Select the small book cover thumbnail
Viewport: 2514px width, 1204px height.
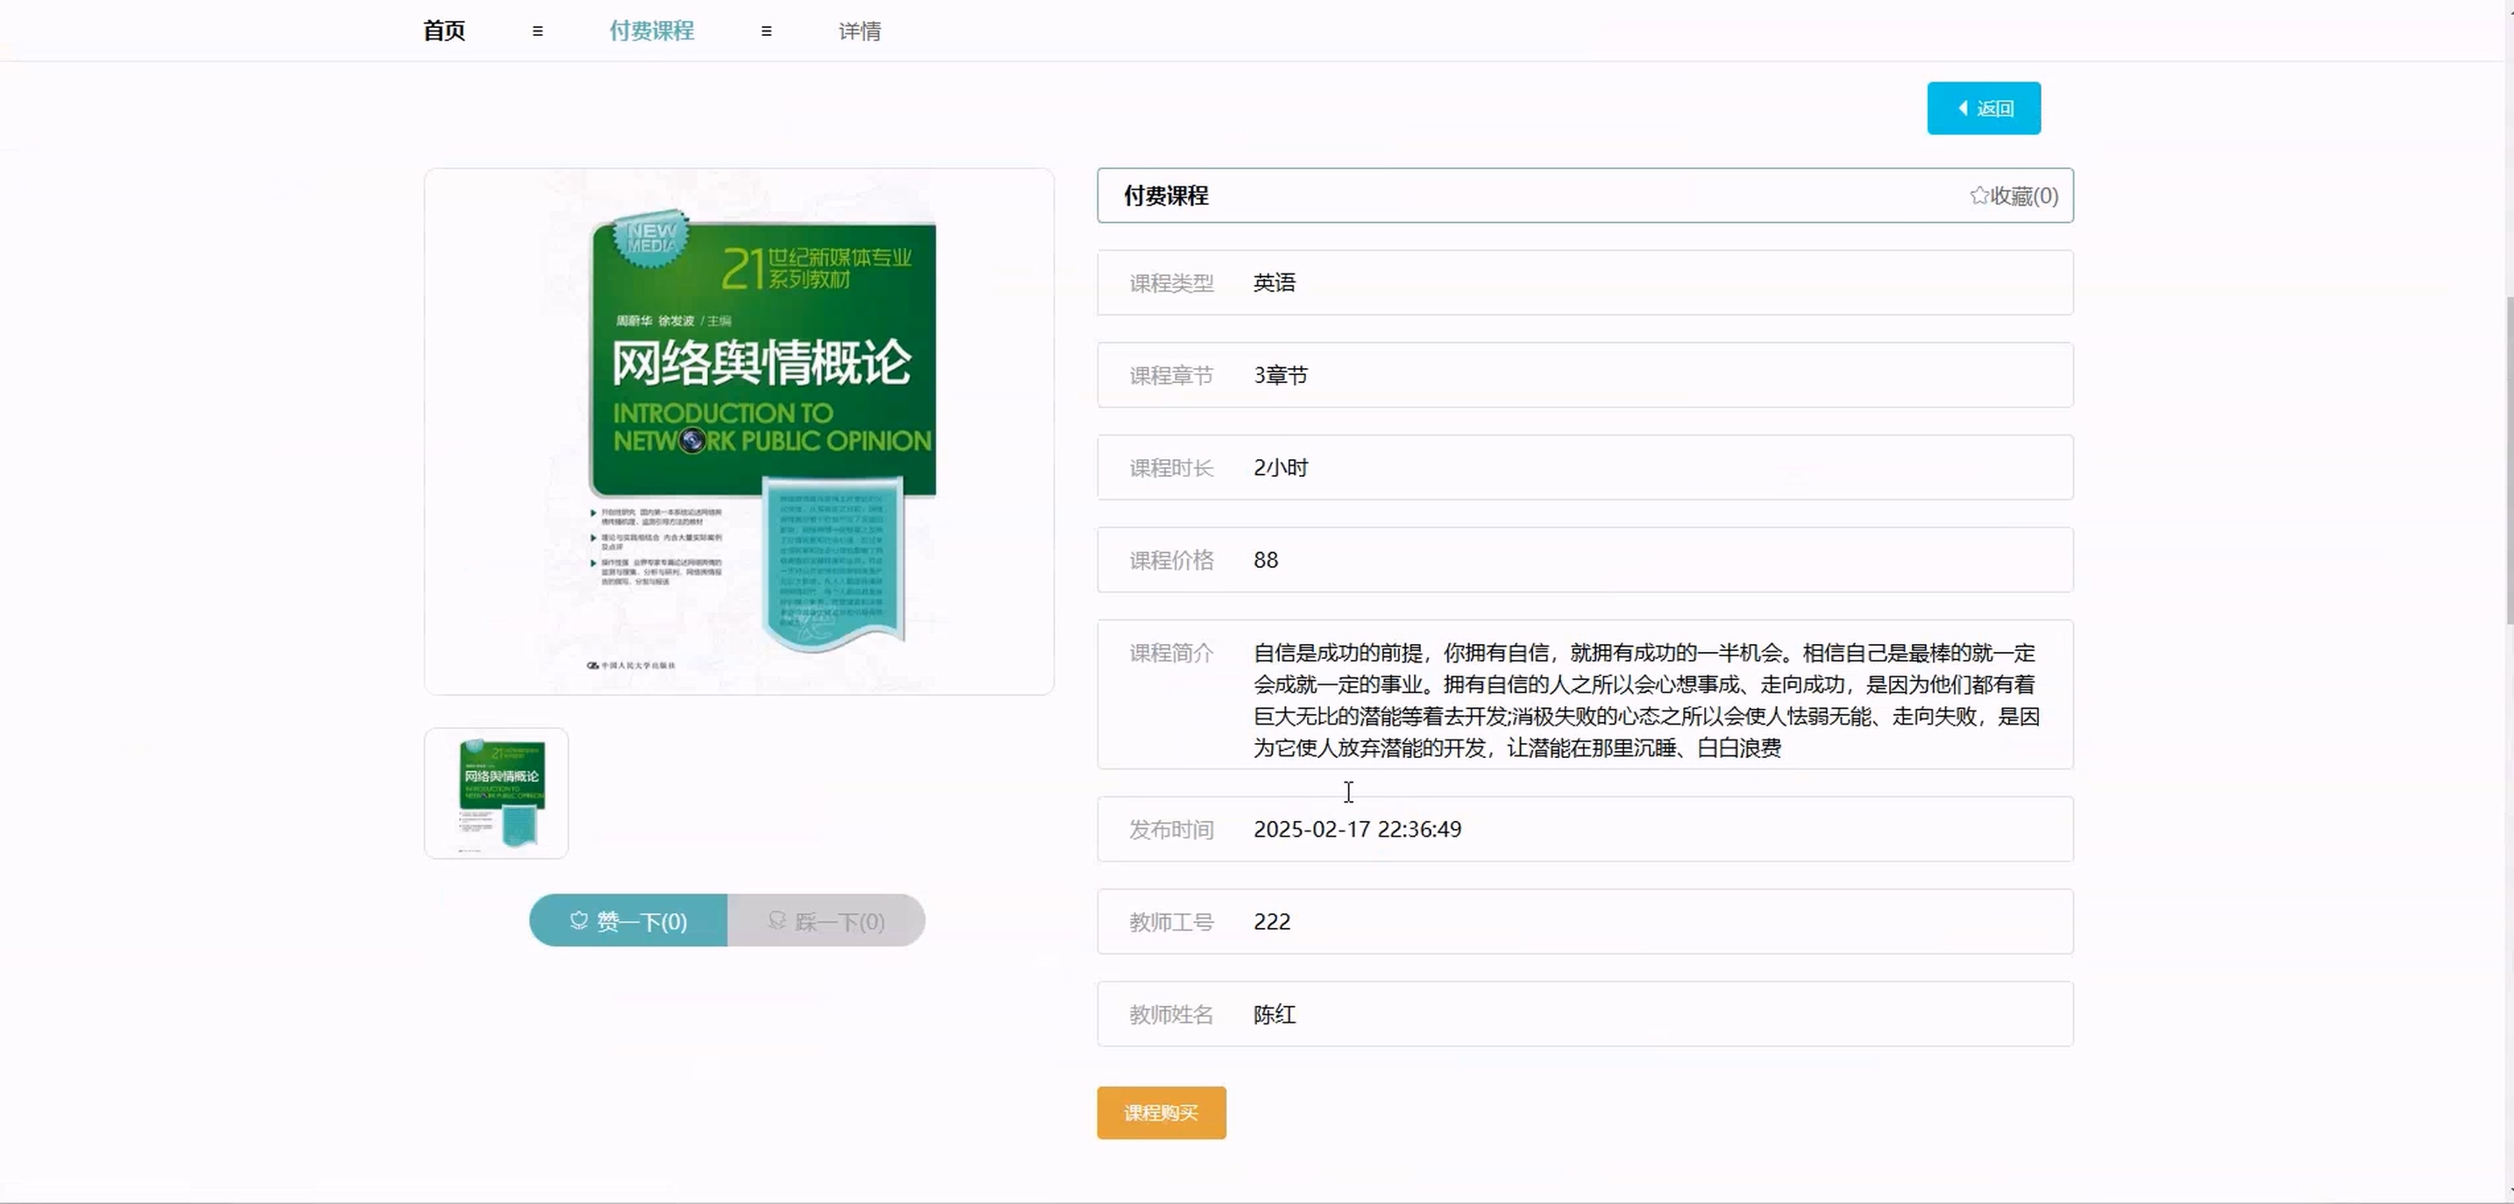click(497, 793)
